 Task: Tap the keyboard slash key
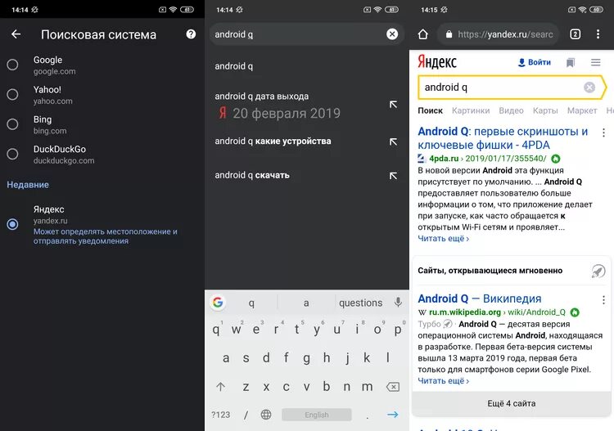pyautogui.click(x=246, y=415)
